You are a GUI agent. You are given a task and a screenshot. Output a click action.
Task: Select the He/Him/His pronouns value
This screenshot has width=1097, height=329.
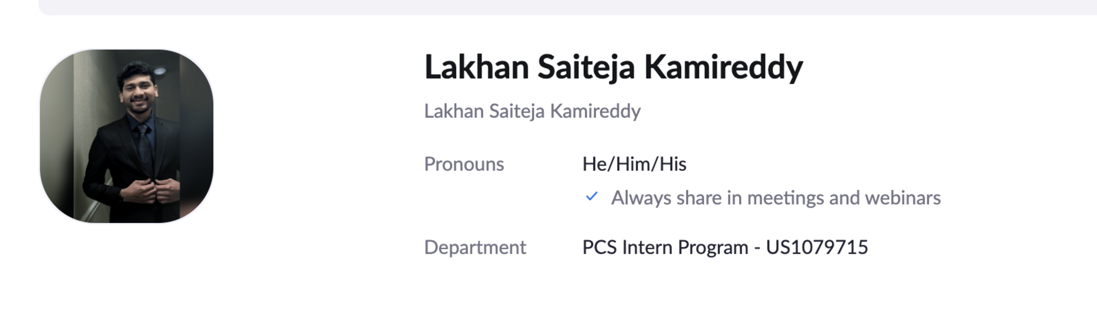click(634, 164)
